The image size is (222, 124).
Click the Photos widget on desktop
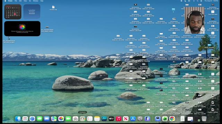[22, 29]
